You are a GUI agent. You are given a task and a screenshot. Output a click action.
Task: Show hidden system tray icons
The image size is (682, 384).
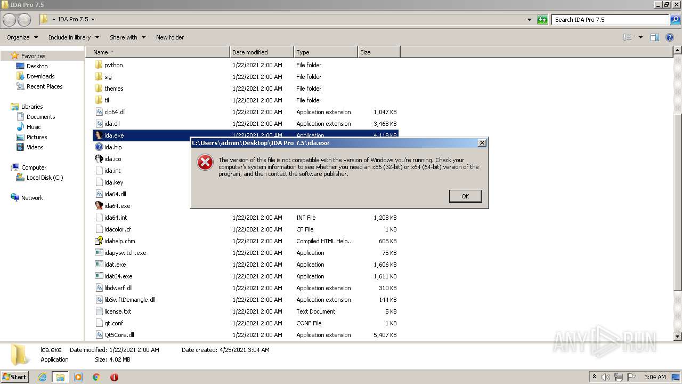[594, 377]
